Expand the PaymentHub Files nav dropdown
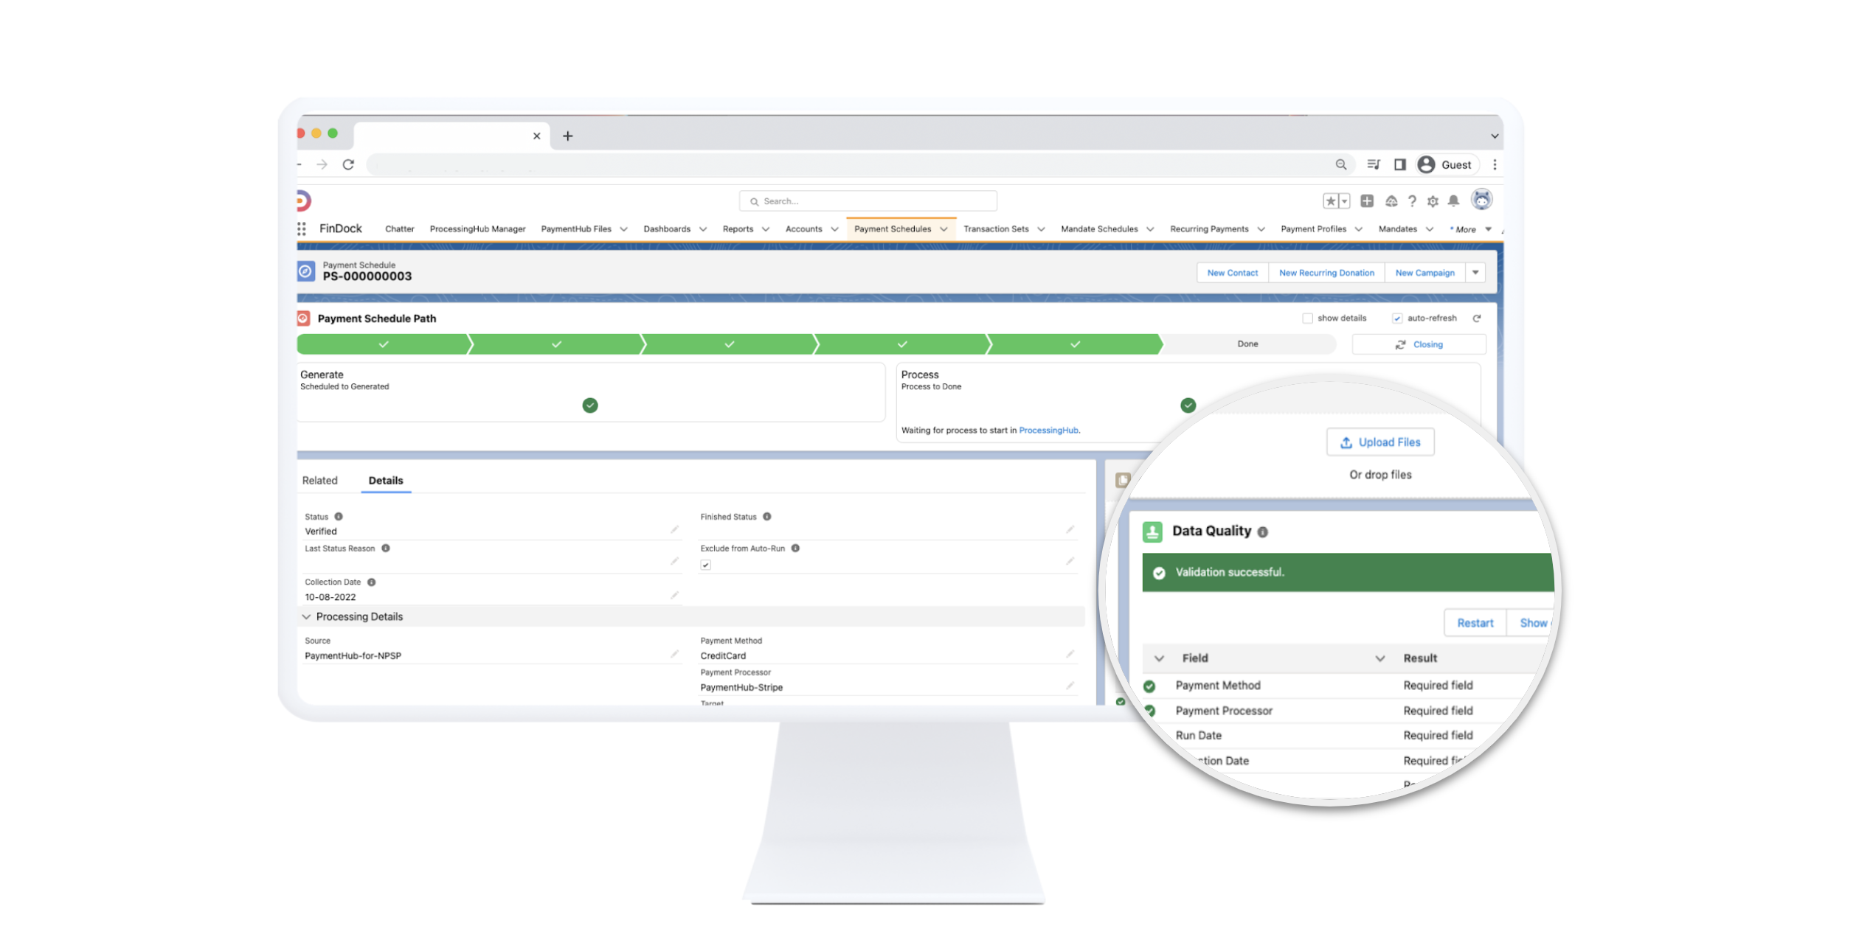The width and height of the screenshot is (1859, 951). pos(623,229)
